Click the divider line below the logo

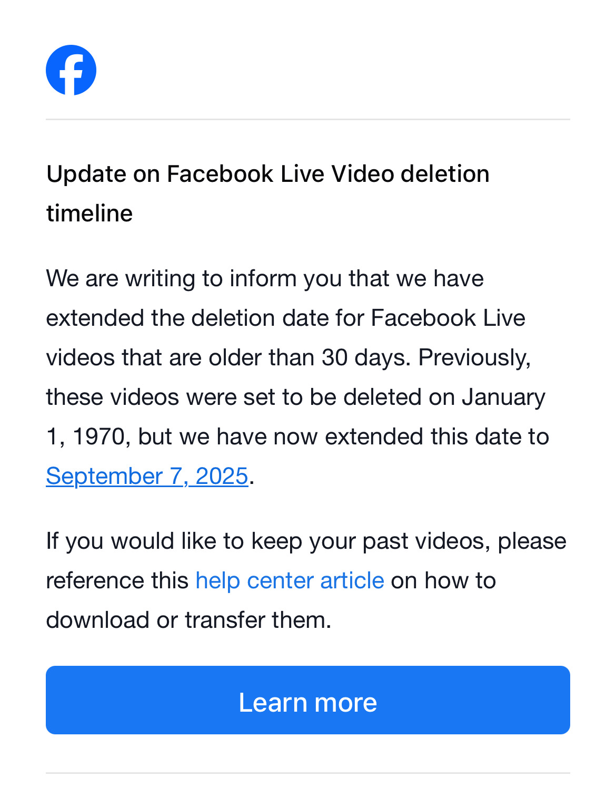coord(308,120)
